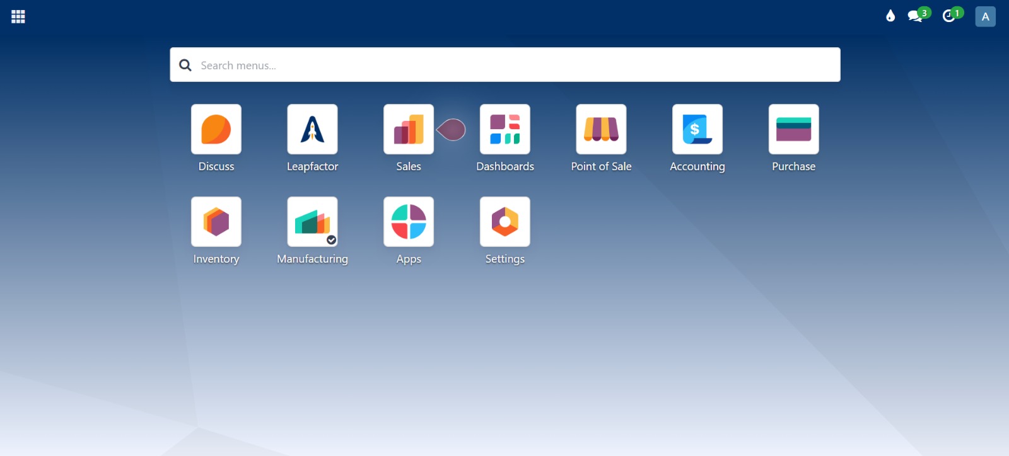Click the Inventory label text
This screenshot has width=1009, height=456.
216,259
